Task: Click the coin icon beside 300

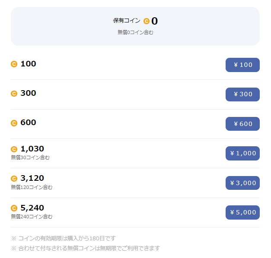Action: 14,94
